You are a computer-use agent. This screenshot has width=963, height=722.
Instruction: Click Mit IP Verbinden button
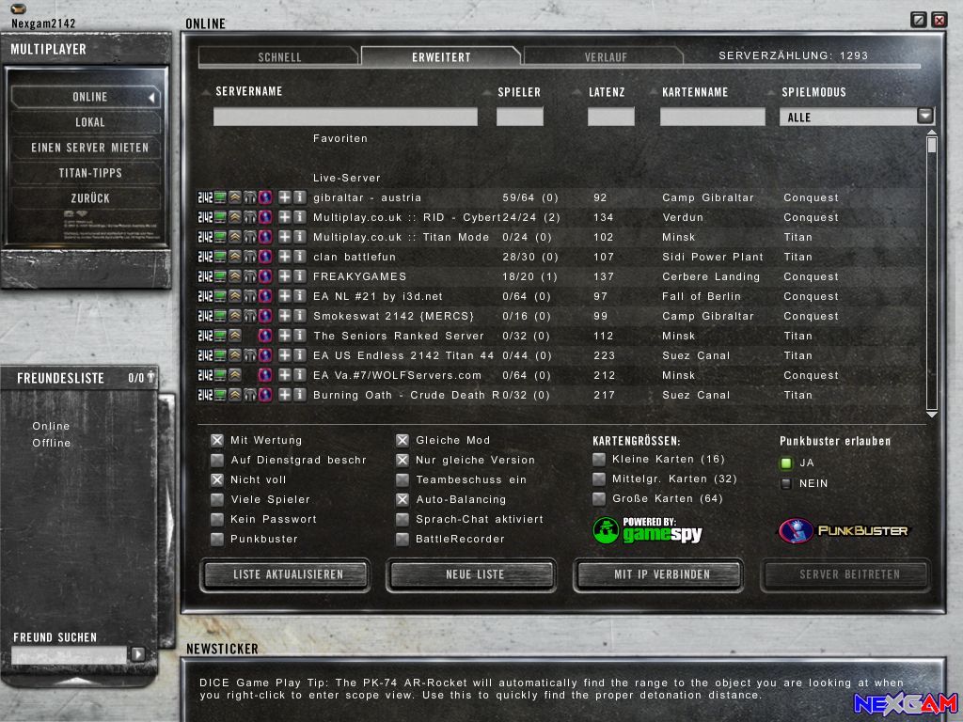tap(659, 574)
